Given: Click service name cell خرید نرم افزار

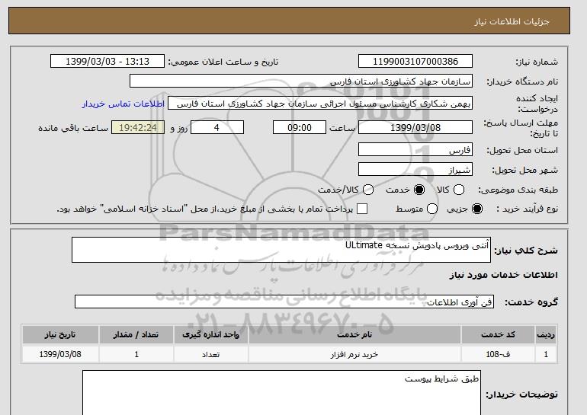Looking at the screenshot, I should (x=354, y=354).
